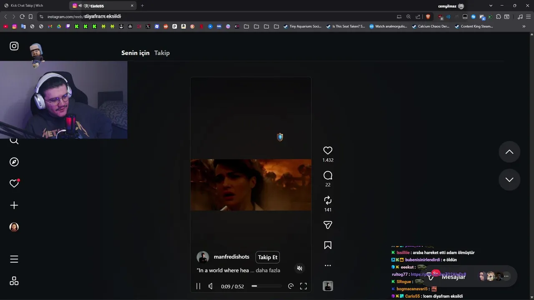Bookmark this page in address bar
Viewport: 534px width, 300px height.
[x=30, y=17]
